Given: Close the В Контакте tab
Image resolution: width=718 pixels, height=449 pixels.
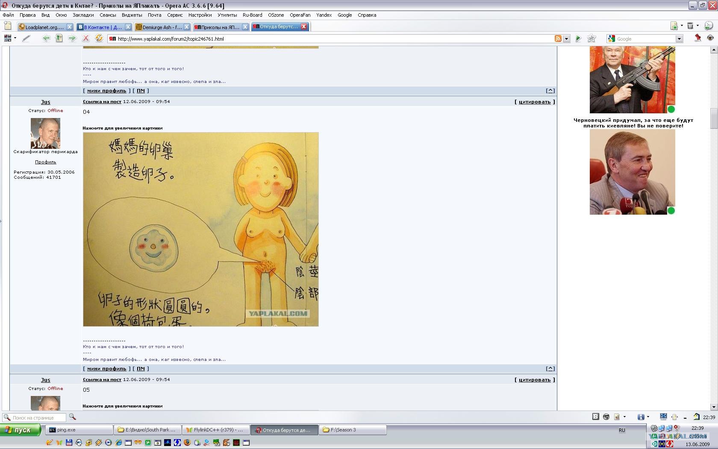Looking at the screenshot, I should point(128,27).
